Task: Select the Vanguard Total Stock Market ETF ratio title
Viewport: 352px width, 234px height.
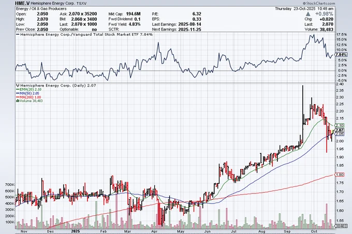Action: coord(86,35)
